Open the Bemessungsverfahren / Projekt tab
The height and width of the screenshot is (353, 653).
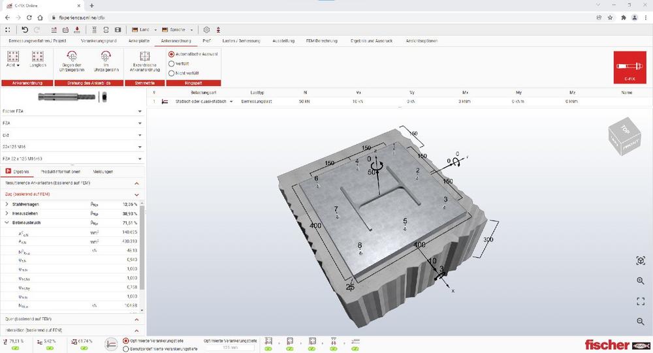[37, 41]
